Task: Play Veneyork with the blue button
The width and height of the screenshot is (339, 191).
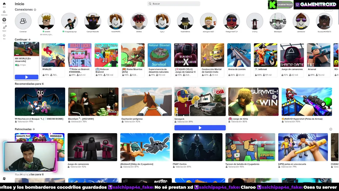Action: click(x=200, y=128)
